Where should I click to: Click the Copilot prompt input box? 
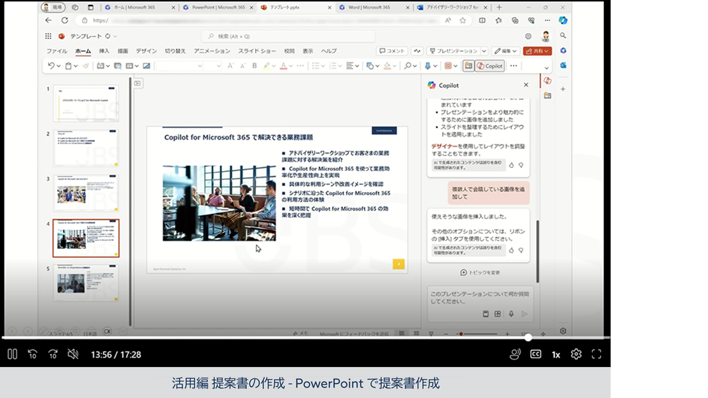point(480,298)
